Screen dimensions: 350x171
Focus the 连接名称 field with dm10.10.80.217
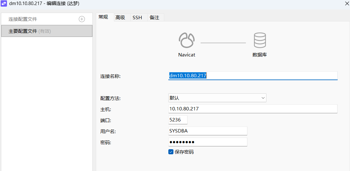(253, 76)
